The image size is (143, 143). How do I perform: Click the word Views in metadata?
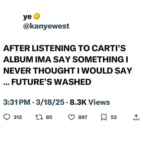[99, 102]
